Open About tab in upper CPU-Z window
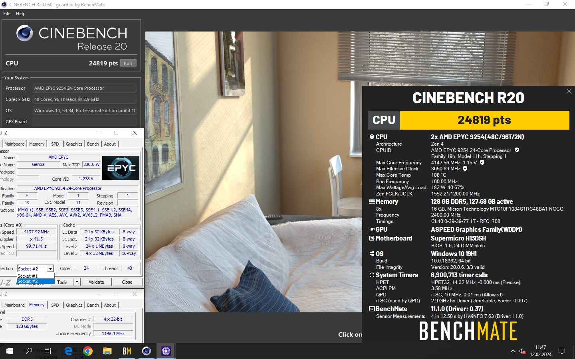The image size is (575, 359). pyautogui.click(x=110, y=144)
